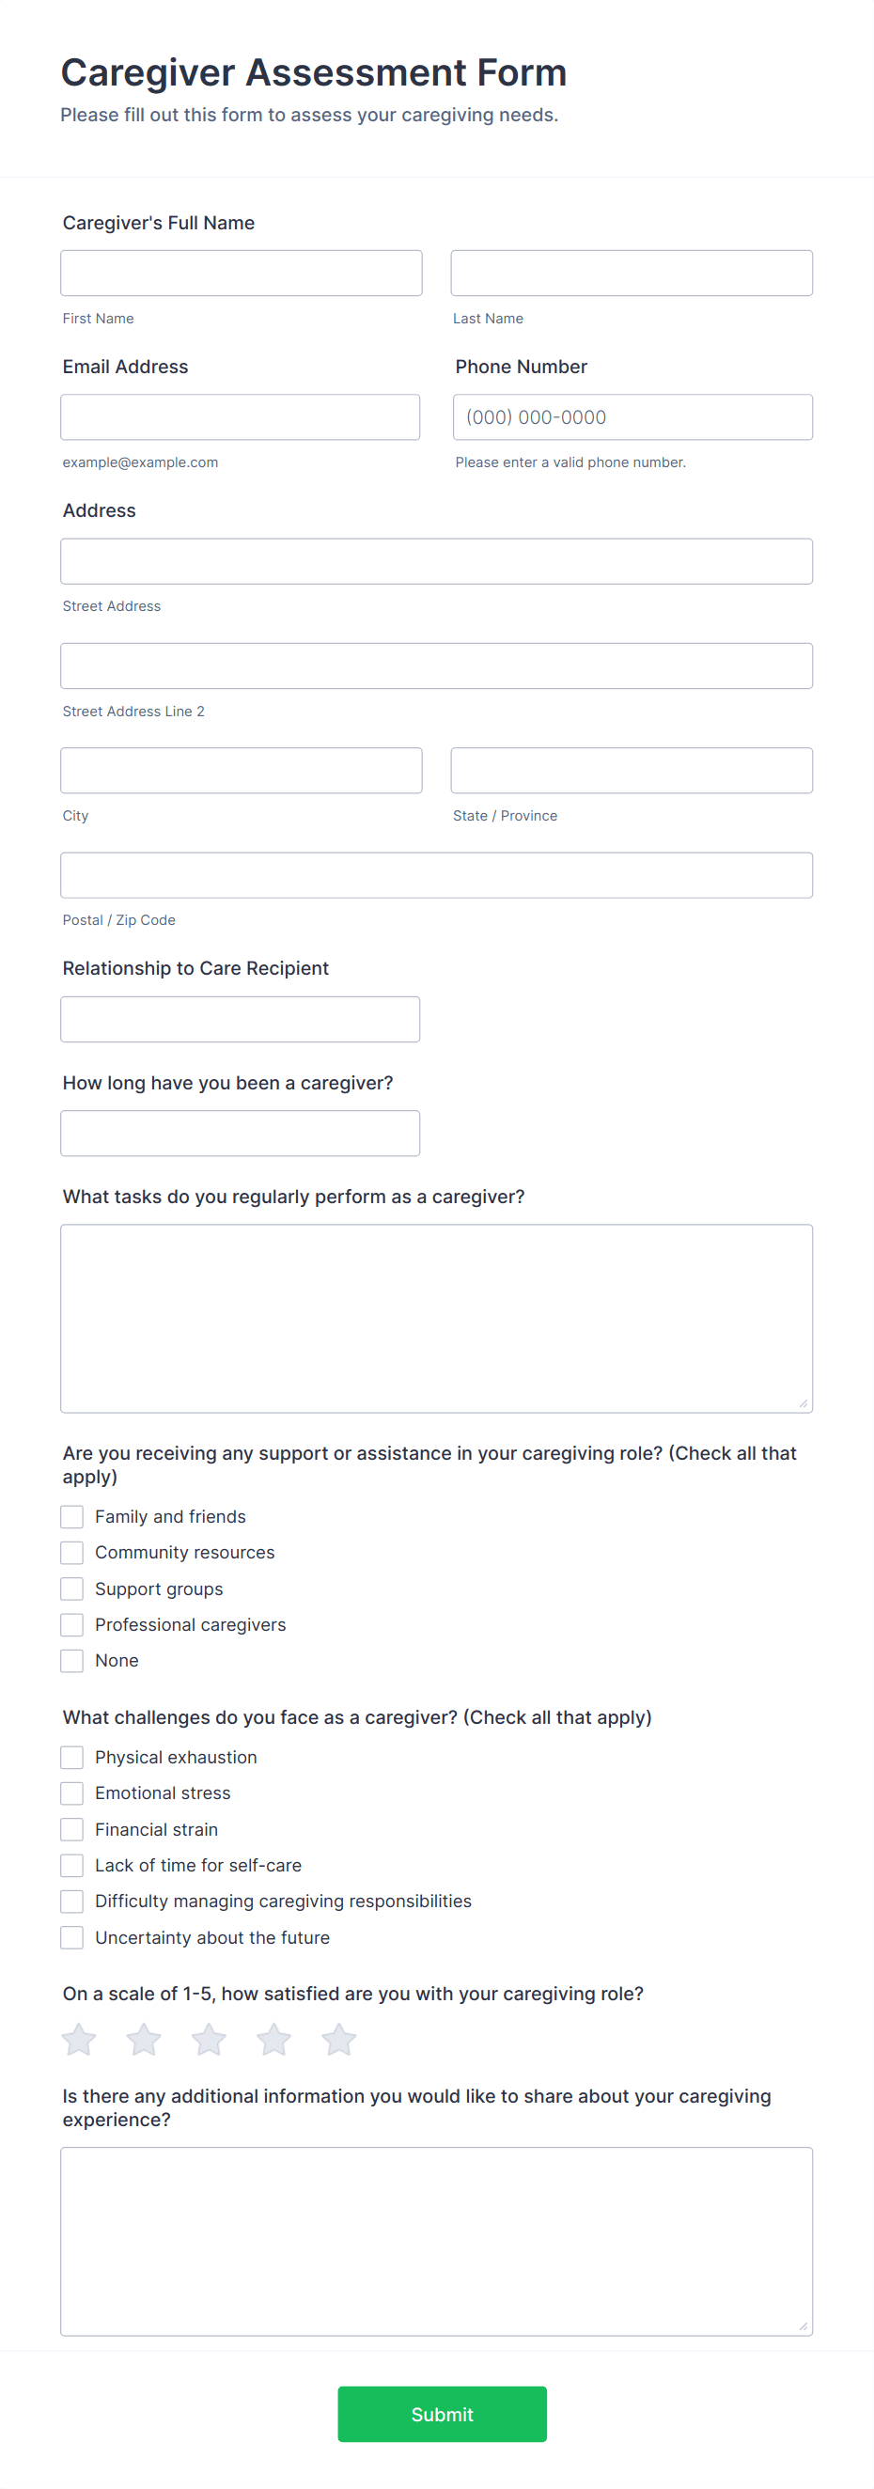Check Difficulty managing caregiving responsibilities

71,1901
